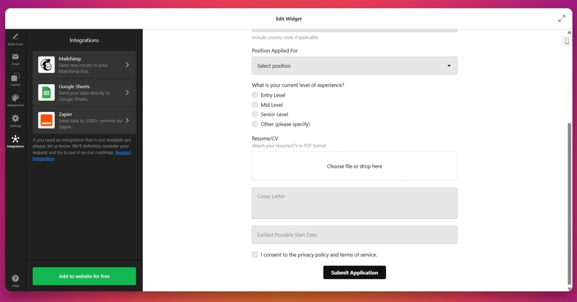Select the Integrations tab in sidebar

pos(15,141)
